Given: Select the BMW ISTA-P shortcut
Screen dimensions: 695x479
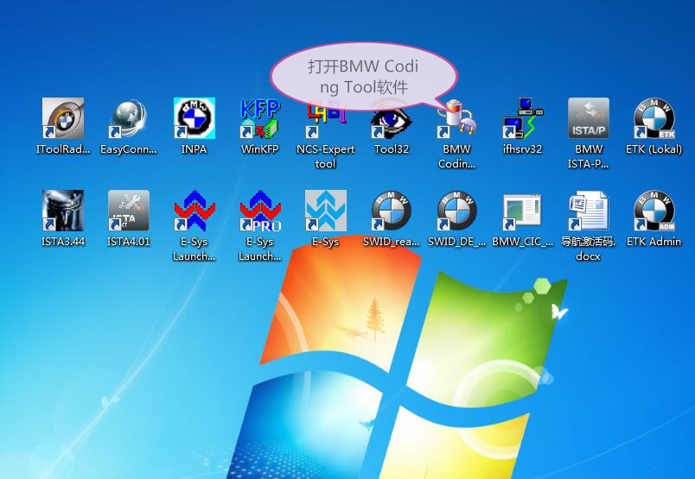Looking at the screenshot, I should tap(589, 119).
